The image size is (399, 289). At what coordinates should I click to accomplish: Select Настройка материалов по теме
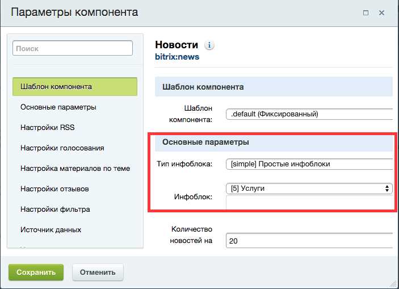(x=75, y=168)
